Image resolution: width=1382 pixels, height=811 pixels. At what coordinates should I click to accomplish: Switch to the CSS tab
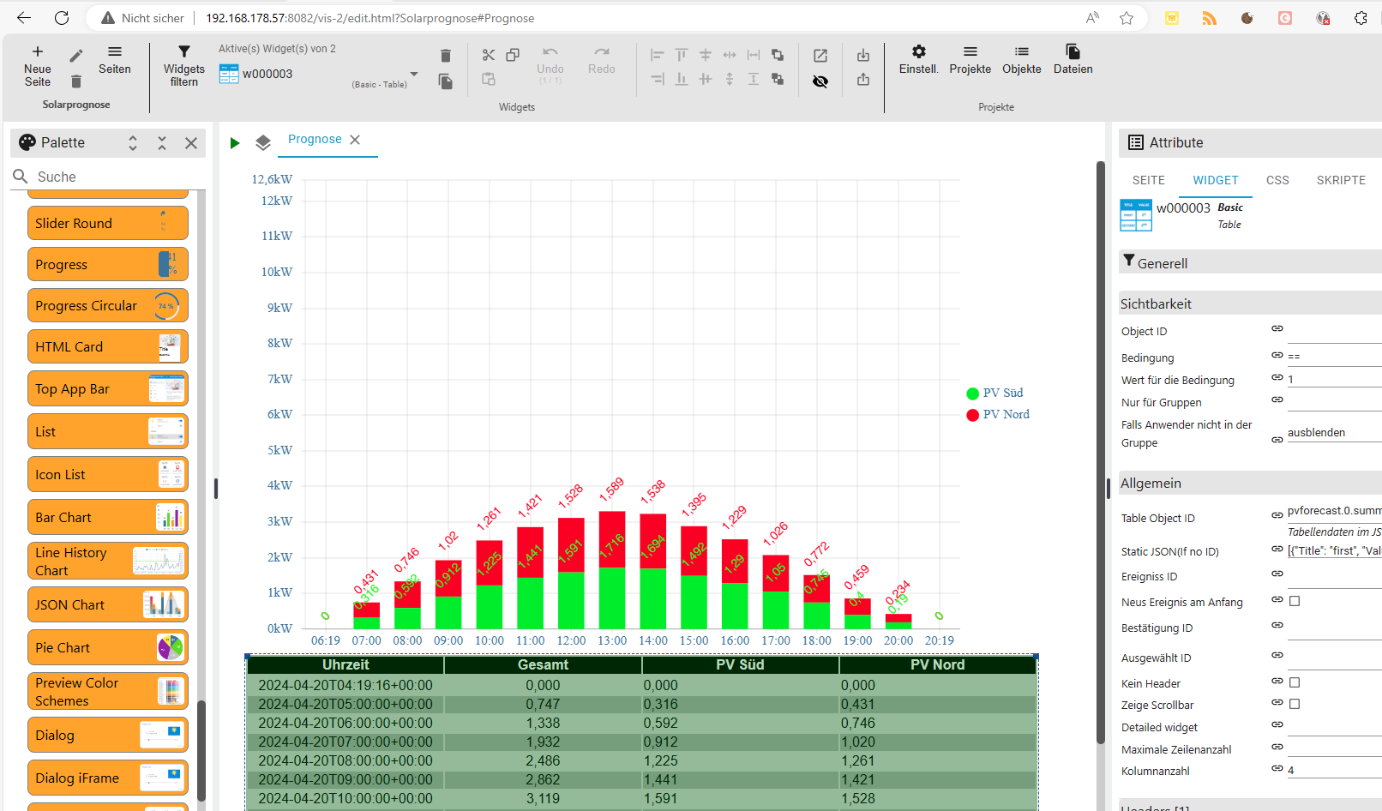pos(1277,180)
